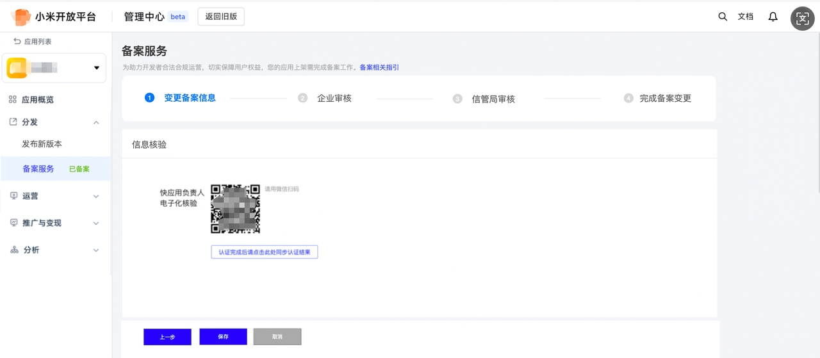Select 备案服务 in the sidebar
Viewport: 820px width, 358px height.
[38, 169]
